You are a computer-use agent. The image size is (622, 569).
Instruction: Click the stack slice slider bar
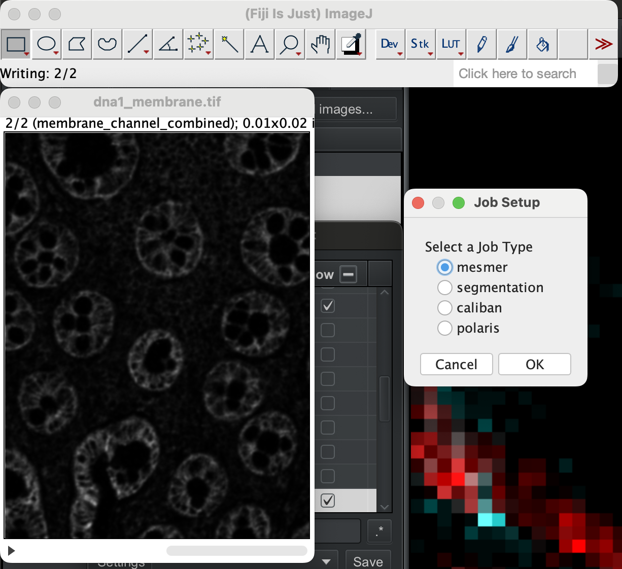click(236, 551)
